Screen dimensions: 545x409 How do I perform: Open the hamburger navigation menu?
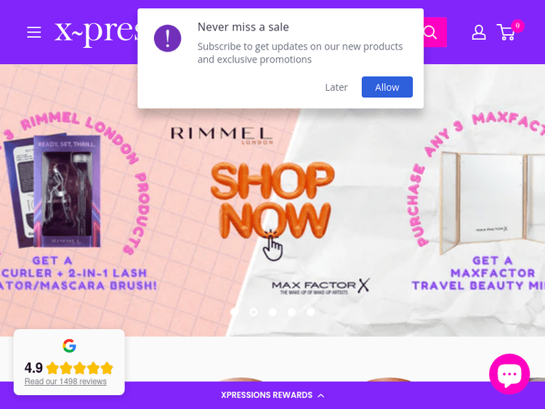34,32
